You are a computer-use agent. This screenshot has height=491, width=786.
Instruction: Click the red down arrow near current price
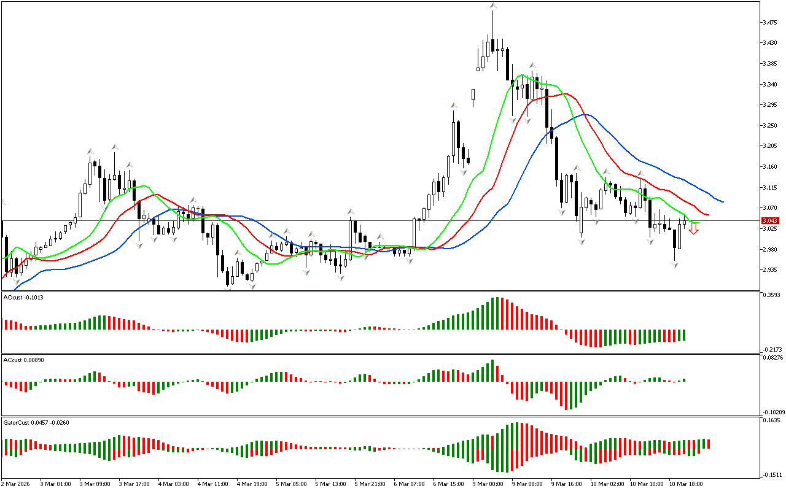tap(693, 229)
